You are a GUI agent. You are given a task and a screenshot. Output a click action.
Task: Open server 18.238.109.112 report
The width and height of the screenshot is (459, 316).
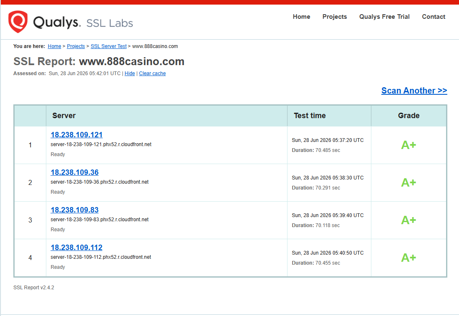(x=76, y=248)
